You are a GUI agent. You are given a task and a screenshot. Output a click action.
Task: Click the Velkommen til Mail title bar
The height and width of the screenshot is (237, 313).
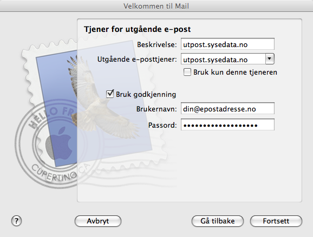pos(156,6)
